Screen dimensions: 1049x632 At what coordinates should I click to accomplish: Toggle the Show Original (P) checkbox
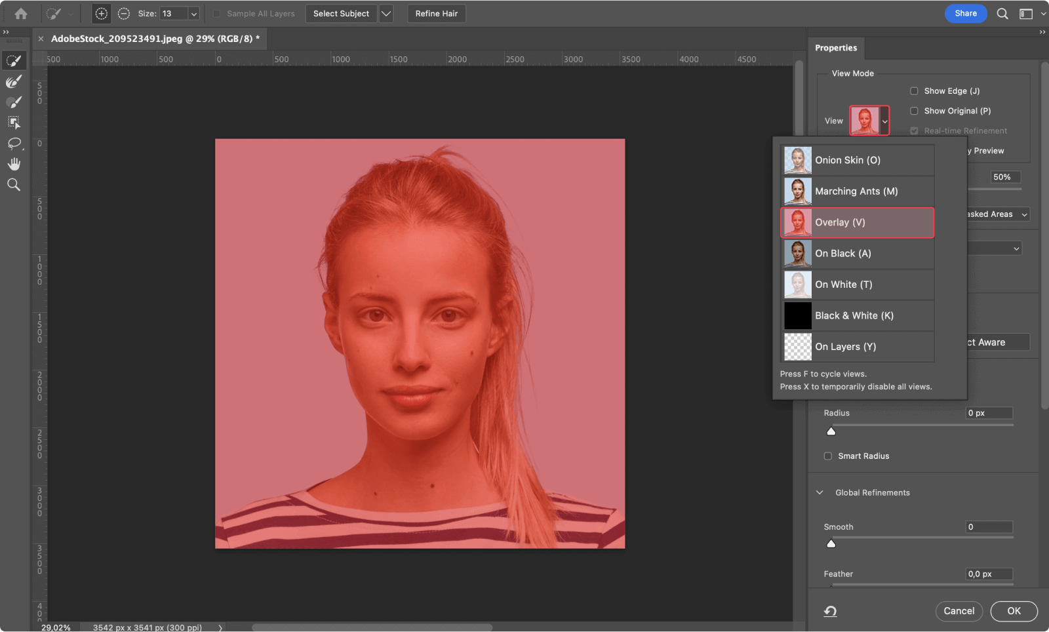914,111
